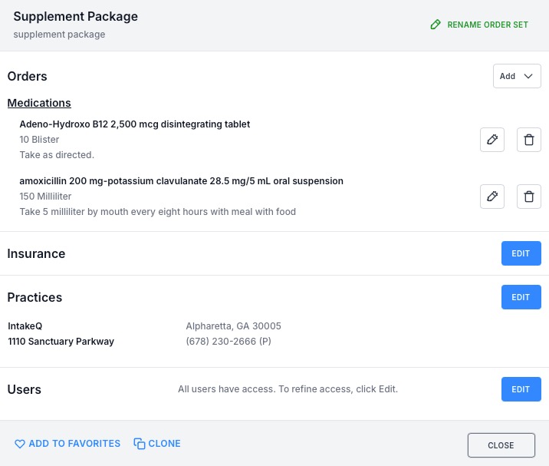
Task: Click the heart icon for favorites
Action: 20,444
